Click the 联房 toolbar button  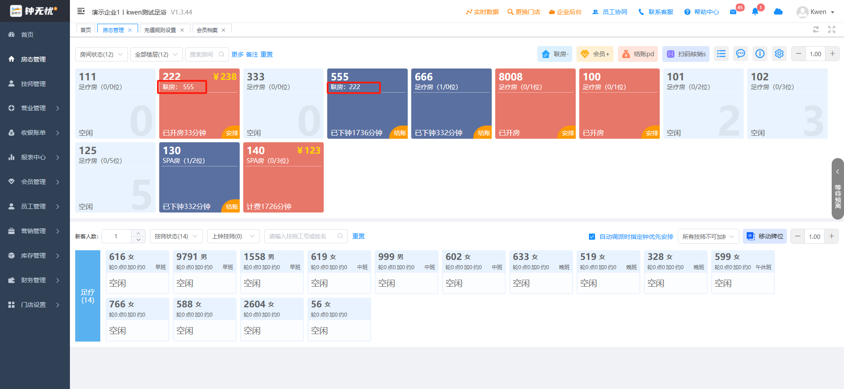pos(555,54)
